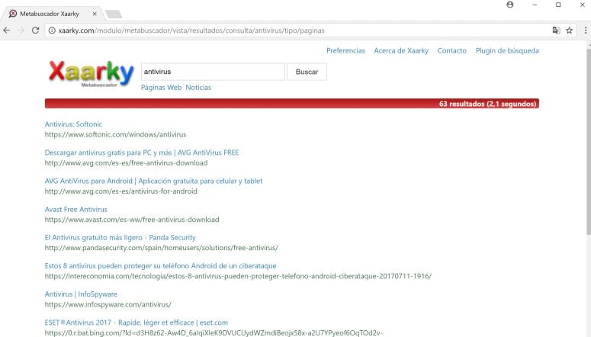Open Antivirus: Softonic result
Screen dimensions: 591x337
(x=73, y=124)
